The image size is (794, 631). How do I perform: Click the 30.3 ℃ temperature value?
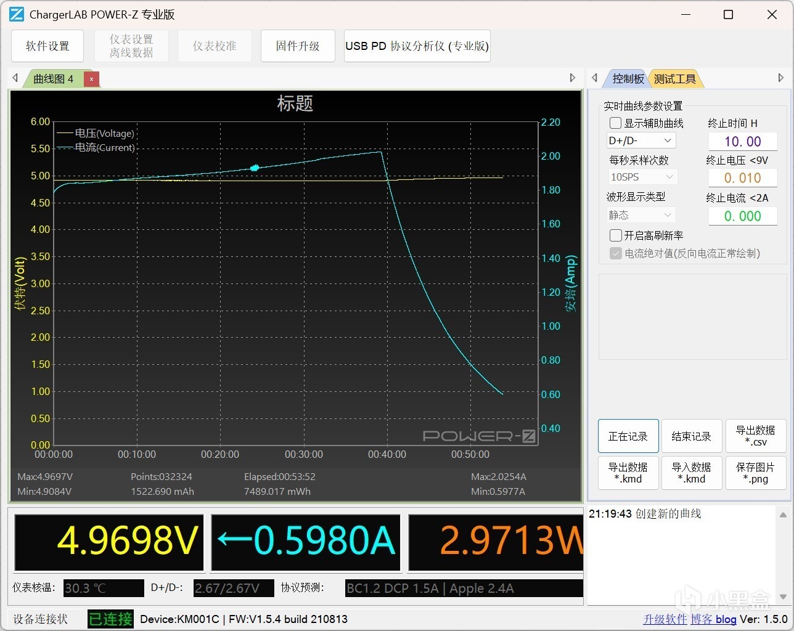pos(104,588)
